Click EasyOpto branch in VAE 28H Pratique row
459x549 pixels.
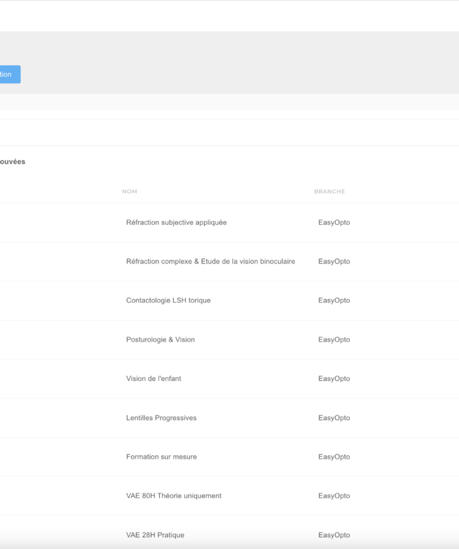[x=334, y=535]
